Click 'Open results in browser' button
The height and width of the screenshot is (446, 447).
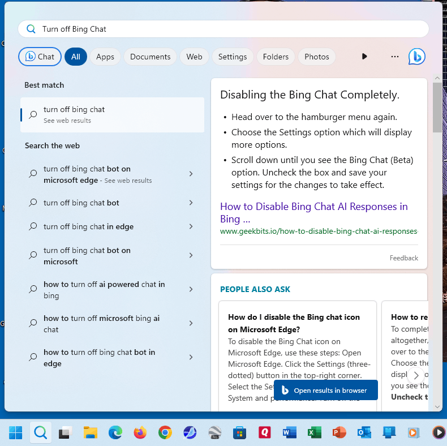tap(325, 390)
